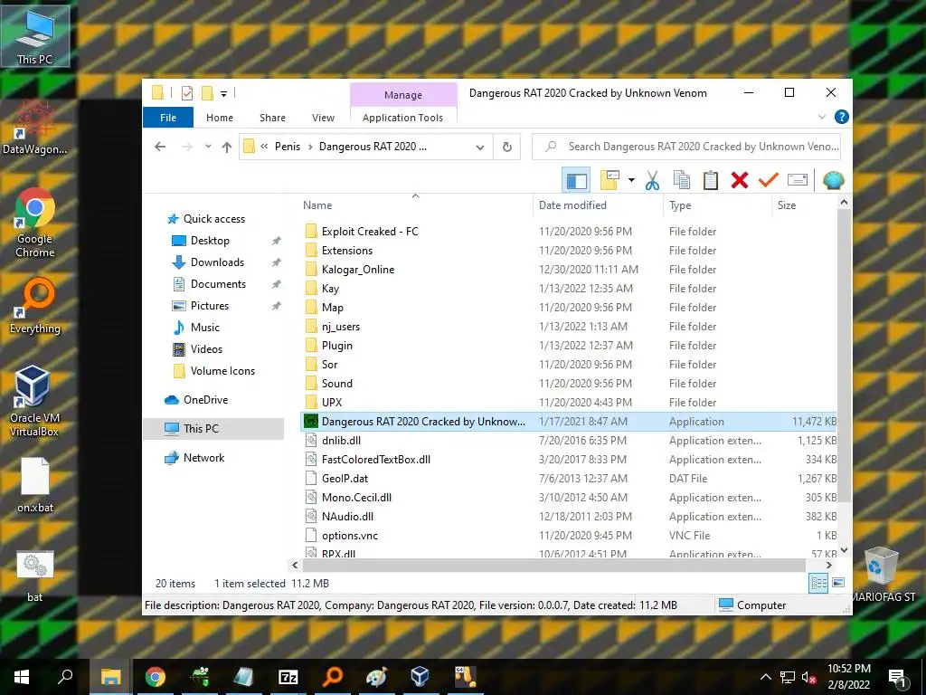Click the search box for this folder

686,147
